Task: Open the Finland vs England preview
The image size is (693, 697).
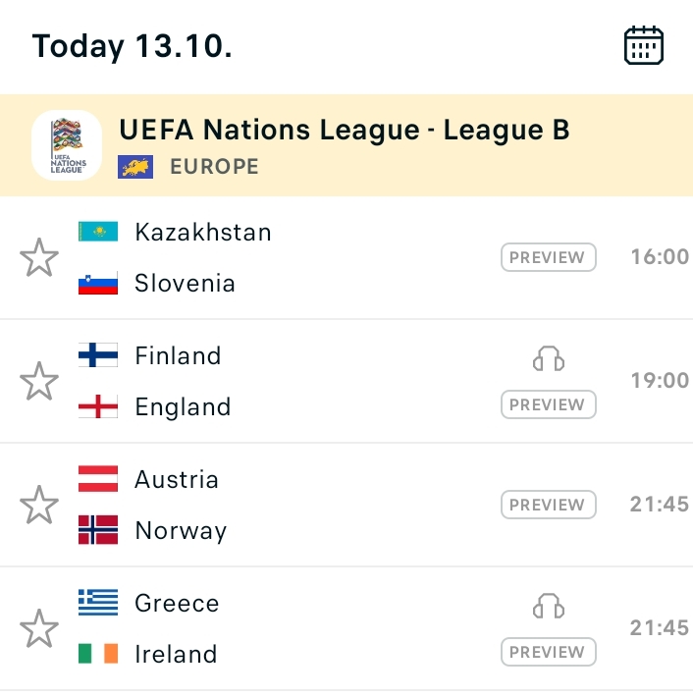Action: point(549,404)
